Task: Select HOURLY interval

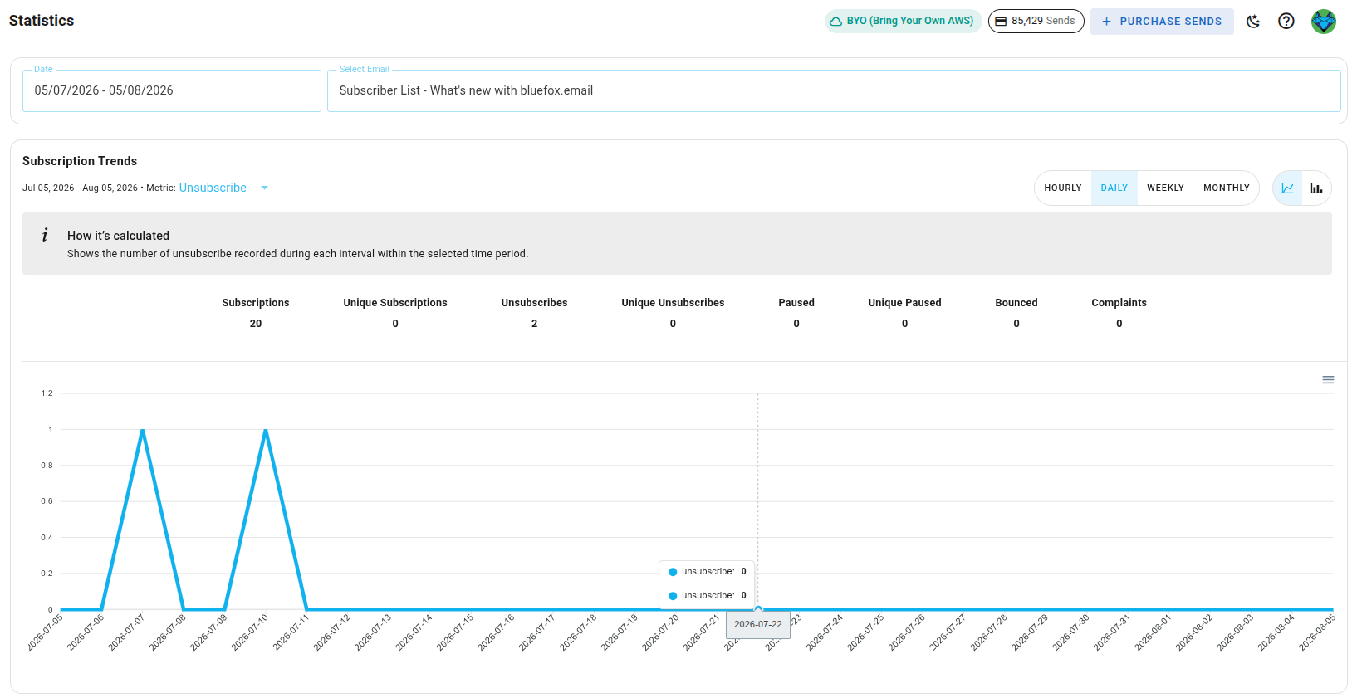Action: click(x=1063, y=188)
